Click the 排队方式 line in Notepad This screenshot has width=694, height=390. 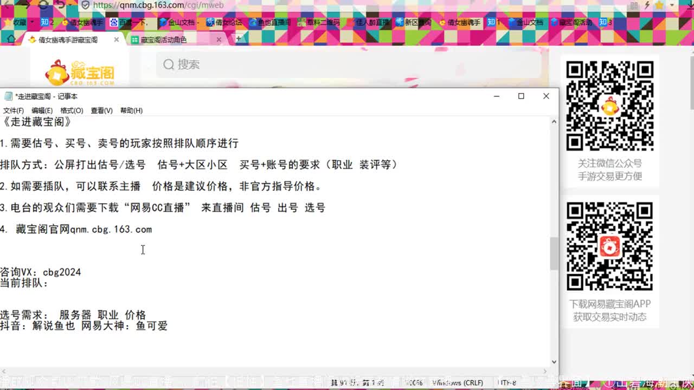pyautogui.click(x=200, y=165)
